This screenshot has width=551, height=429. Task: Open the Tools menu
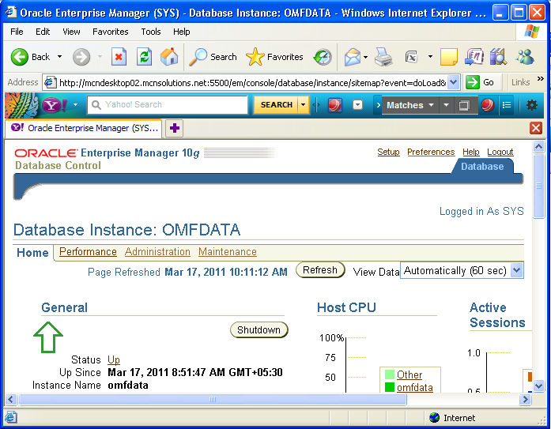pyautogui.click(x=151, y=32)
